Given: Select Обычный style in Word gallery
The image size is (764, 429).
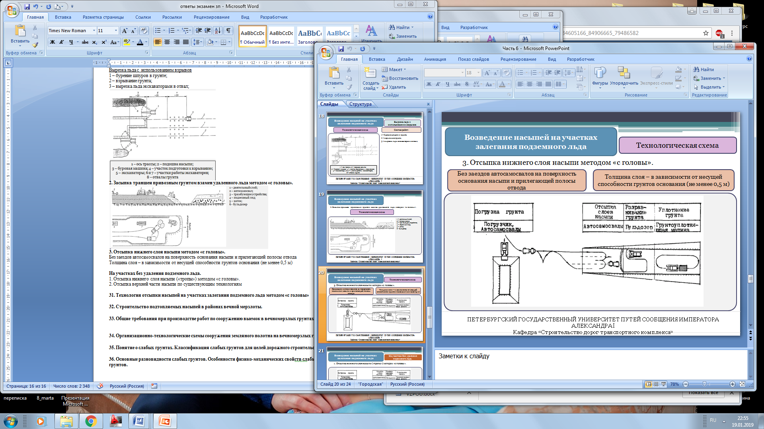Looking at the screenshot, I should (x=253, y=36).
